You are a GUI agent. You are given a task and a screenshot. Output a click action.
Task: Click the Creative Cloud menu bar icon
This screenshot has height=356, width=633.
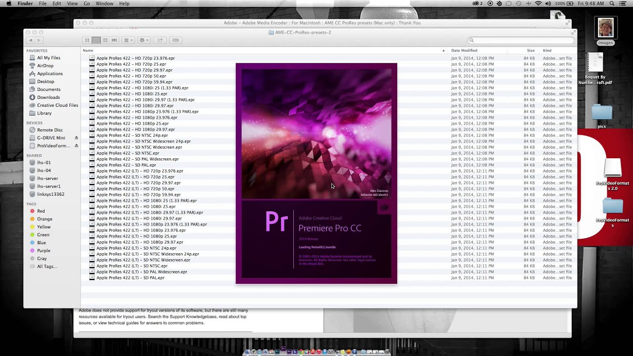(x=477, y=3)
